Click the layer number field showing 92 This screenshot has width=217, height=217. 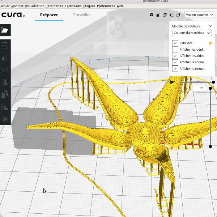(x=200, y=88)
